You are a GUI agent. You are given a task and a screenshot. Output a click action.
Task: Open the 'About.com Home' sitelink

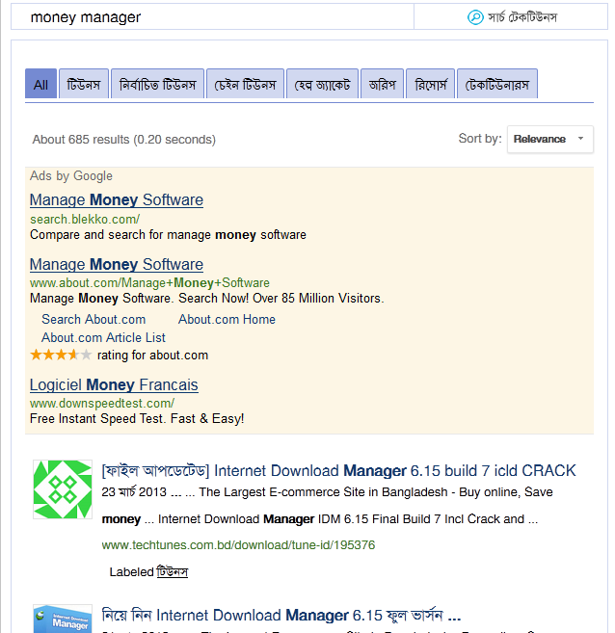(x=227, y=319)
